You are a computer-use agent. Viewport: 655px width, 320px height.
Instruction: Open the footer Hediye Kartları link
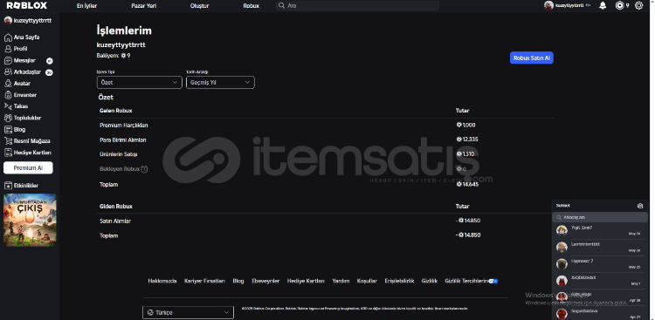tap(306, 282)
